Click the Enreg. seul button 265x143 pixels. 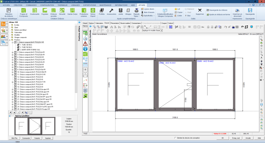click(236, 138)
